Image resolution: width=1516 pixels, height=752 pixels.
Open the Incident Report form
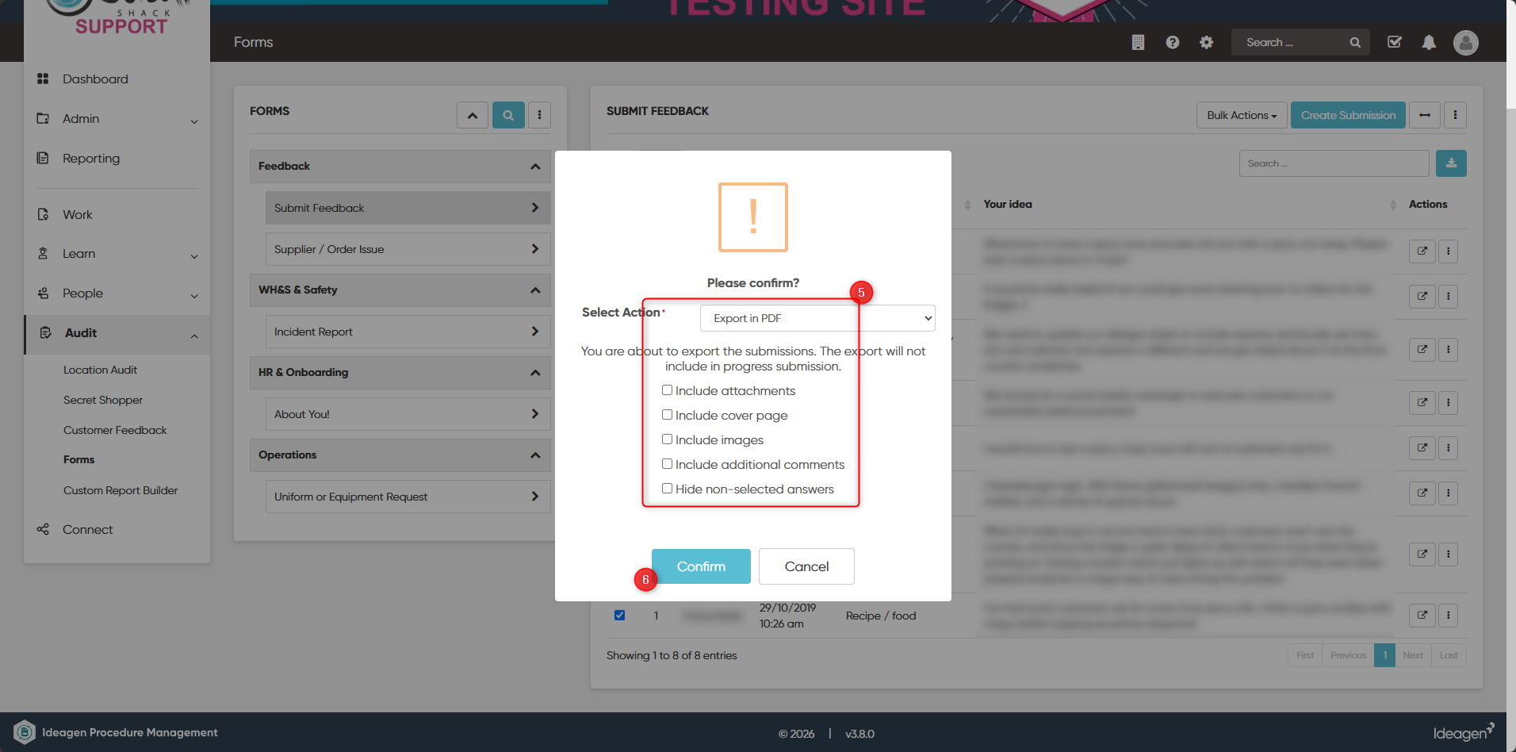[408, 332]
